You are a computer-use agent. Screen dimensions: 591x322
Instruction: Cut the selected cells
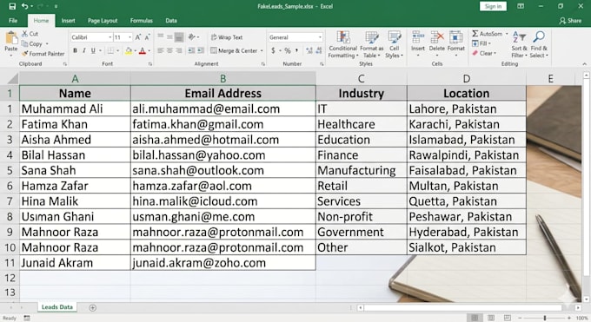[30, 34]
